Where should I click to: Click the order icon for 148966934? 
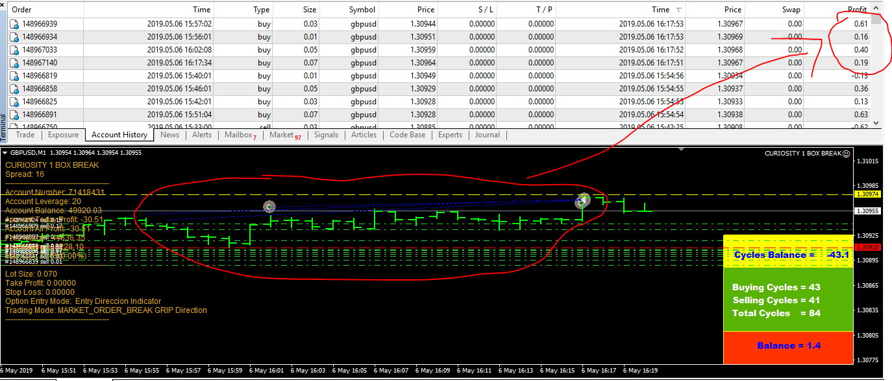coord(14,37)
